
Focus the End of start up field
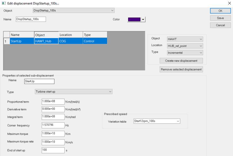53,150
